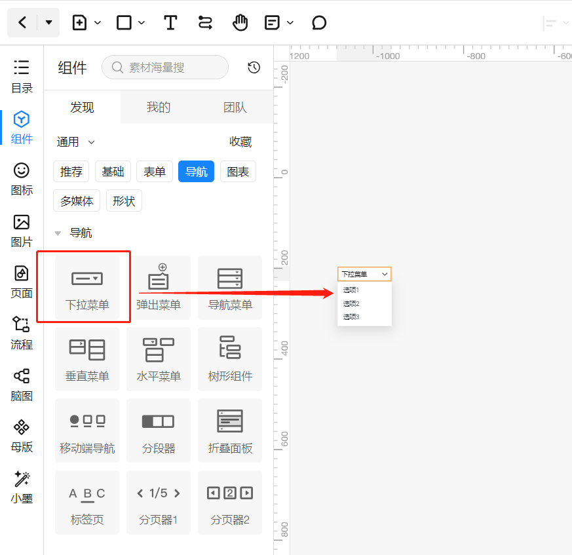Select the 推荐 category chip
This screenshot has height=555, width=572.
tap(71, 172)
